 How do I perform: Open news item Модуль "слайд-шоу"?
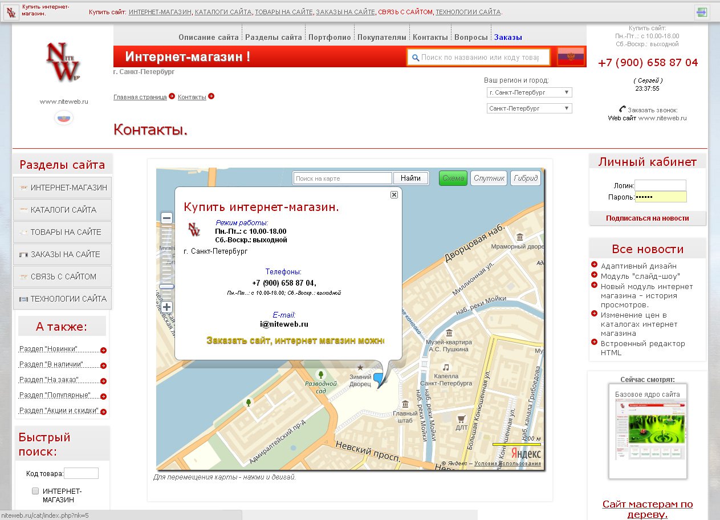pos(640,276)
